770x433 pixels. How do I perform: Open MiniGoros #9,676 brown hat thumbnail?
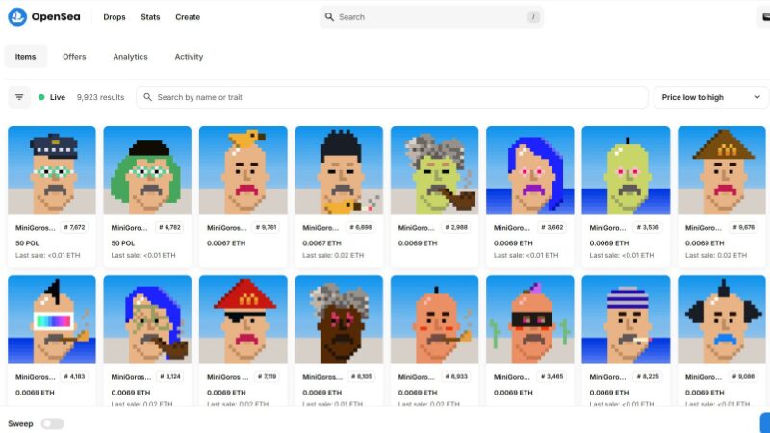tap(721, 170)
